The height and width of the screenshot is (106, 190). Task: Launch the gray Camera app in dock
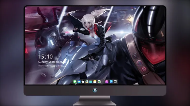coord(115,82)
